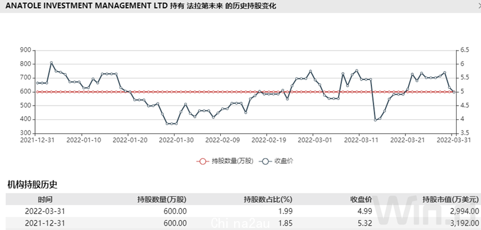Click the lowest closing price point after 2022-03-11
The image size is (481, 230).
(x=375, y=120)
